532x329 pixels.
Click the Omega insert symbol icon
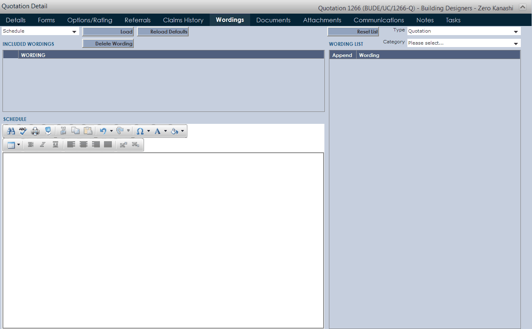pyautogui.click(x=140, y=131)
